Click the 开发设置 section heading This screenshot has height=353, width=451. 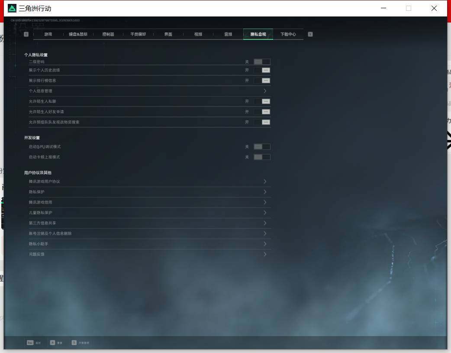[x=32, y=138]
